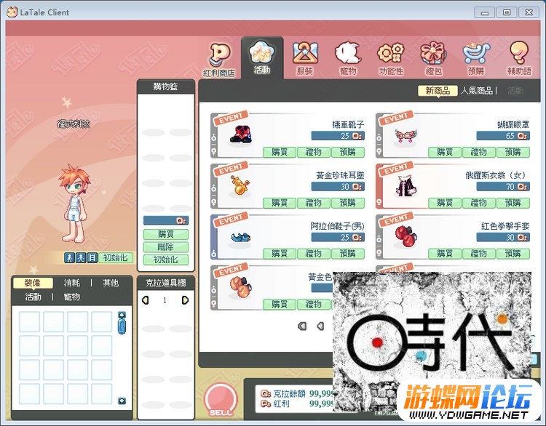Open the 寵物 pet shop tab

click(x=348, y=59)
